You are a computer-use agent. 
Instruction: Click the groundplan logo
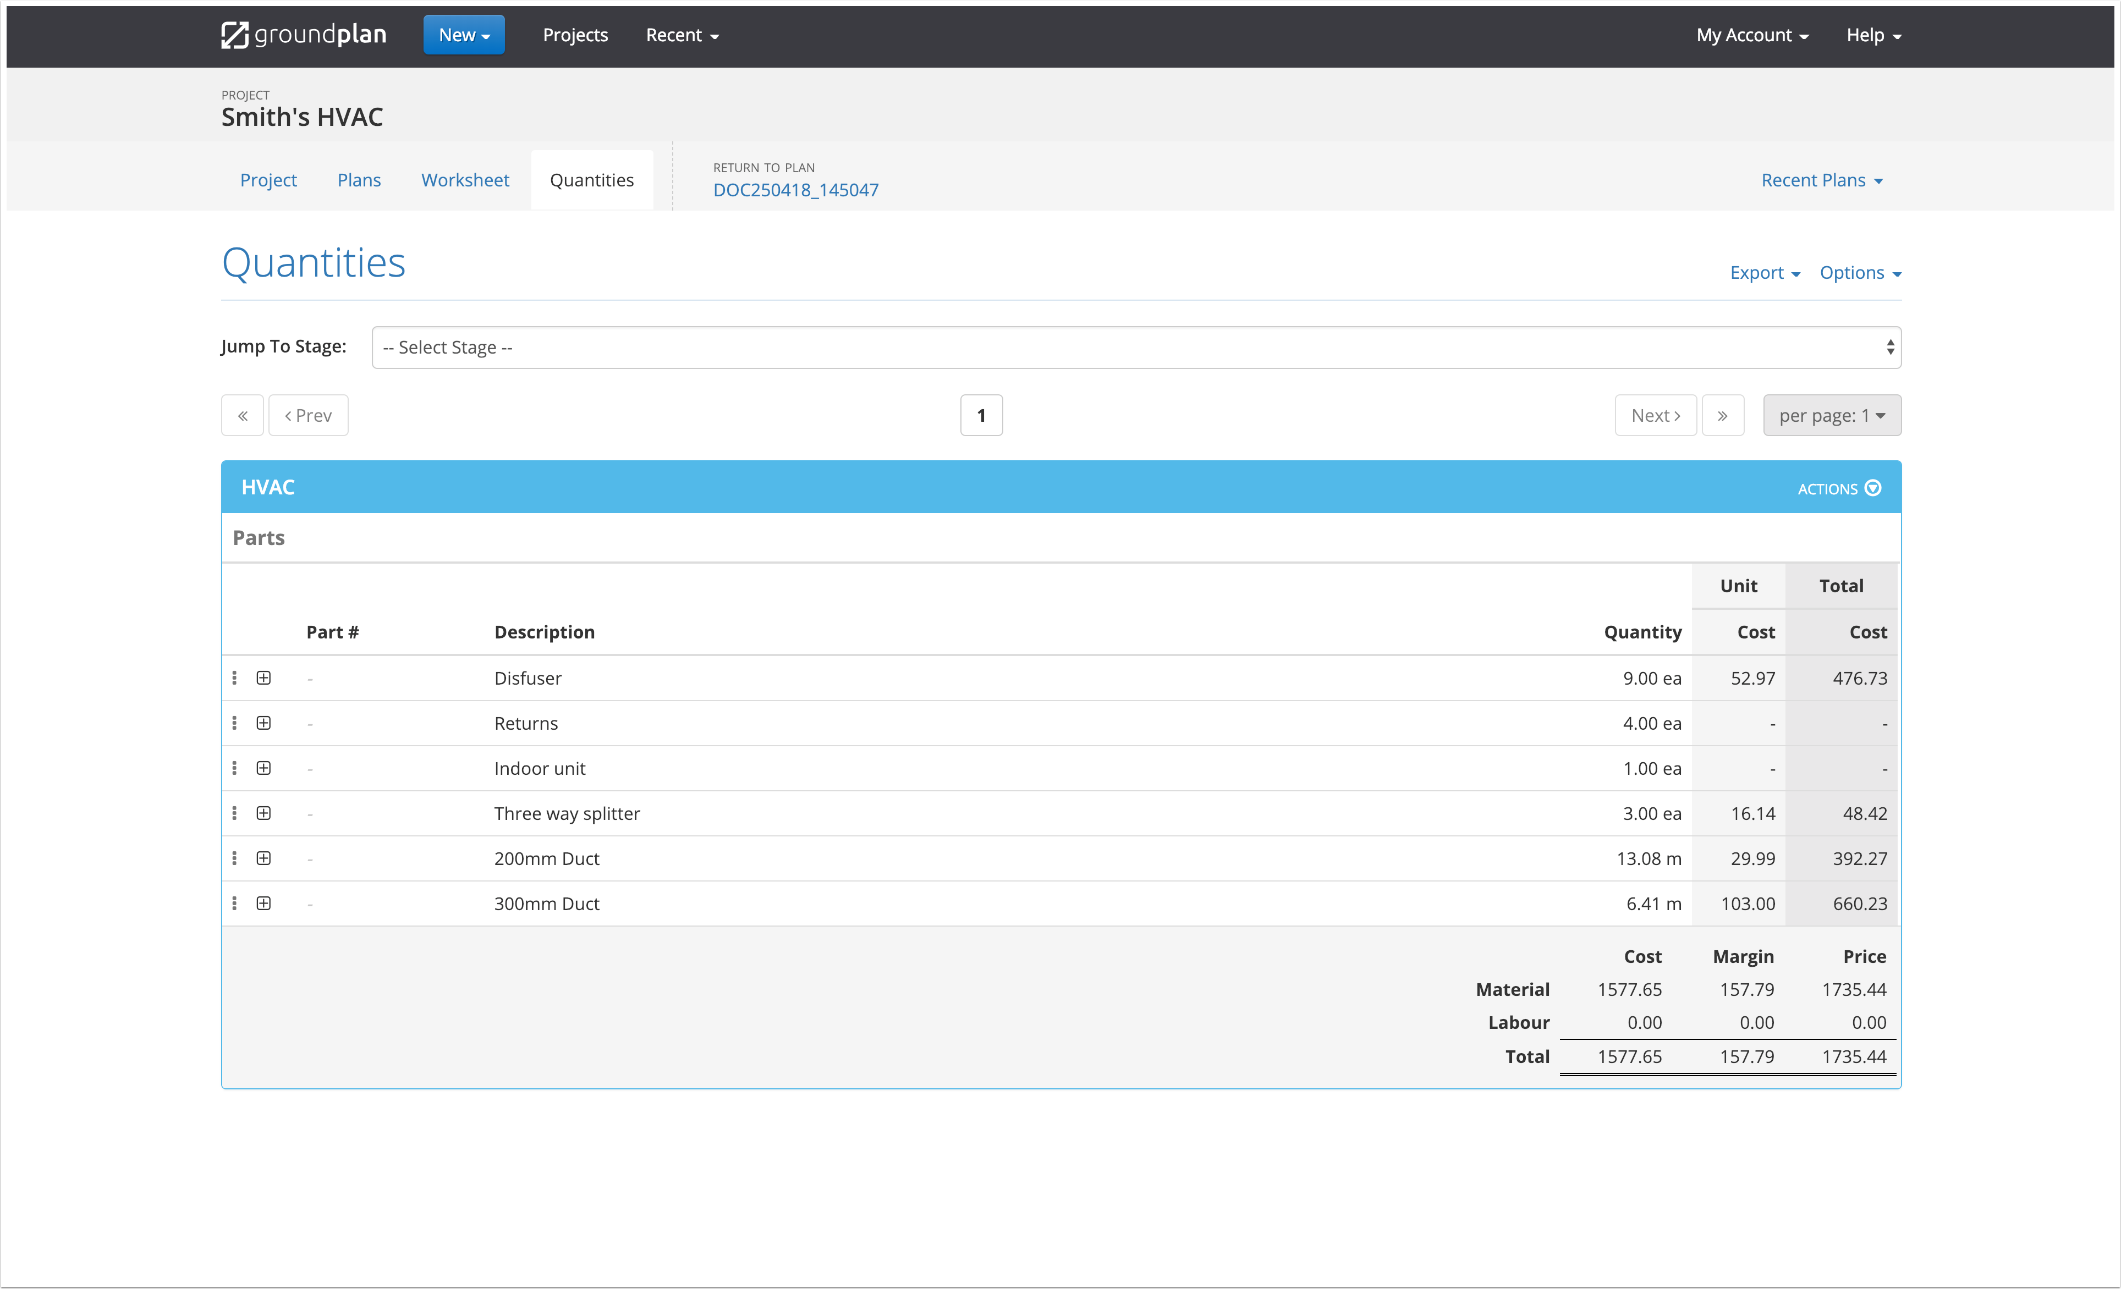click(303, 35)
